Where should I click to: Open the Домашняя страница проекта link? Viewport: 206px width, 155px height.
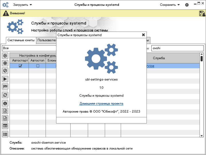tap(101, 104)
